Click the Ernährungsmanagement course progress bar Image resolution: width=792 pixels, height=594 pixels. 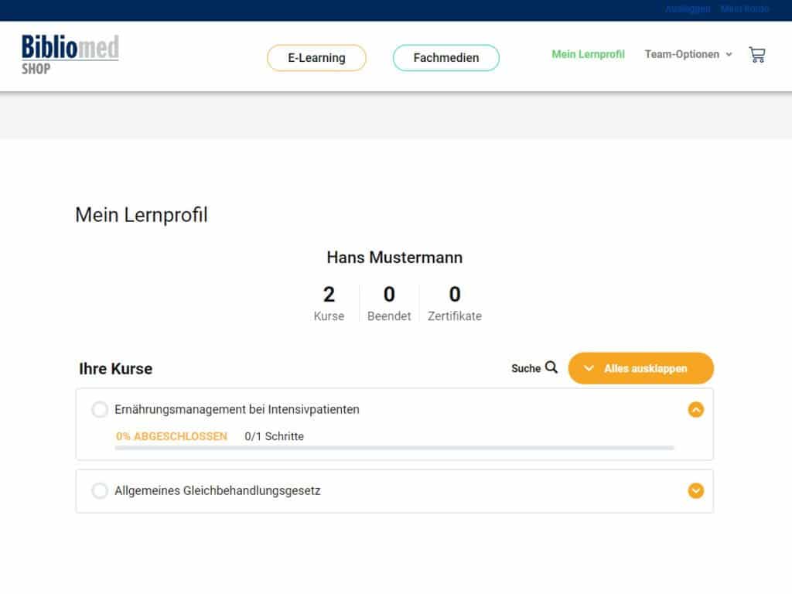pos(394,448)
